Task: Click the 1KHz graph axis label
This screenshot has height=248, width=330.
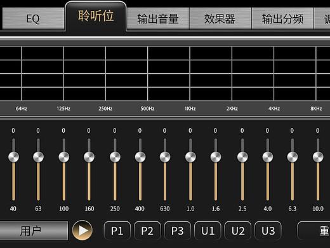Action: [x=190, y=109]
